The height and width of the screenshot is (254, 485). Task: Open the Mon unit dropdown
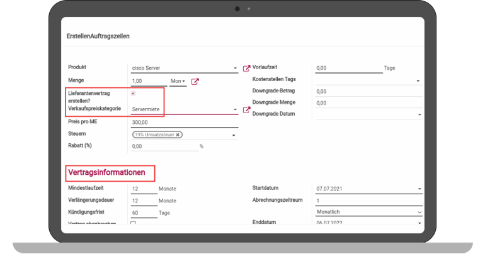point(178,81)
